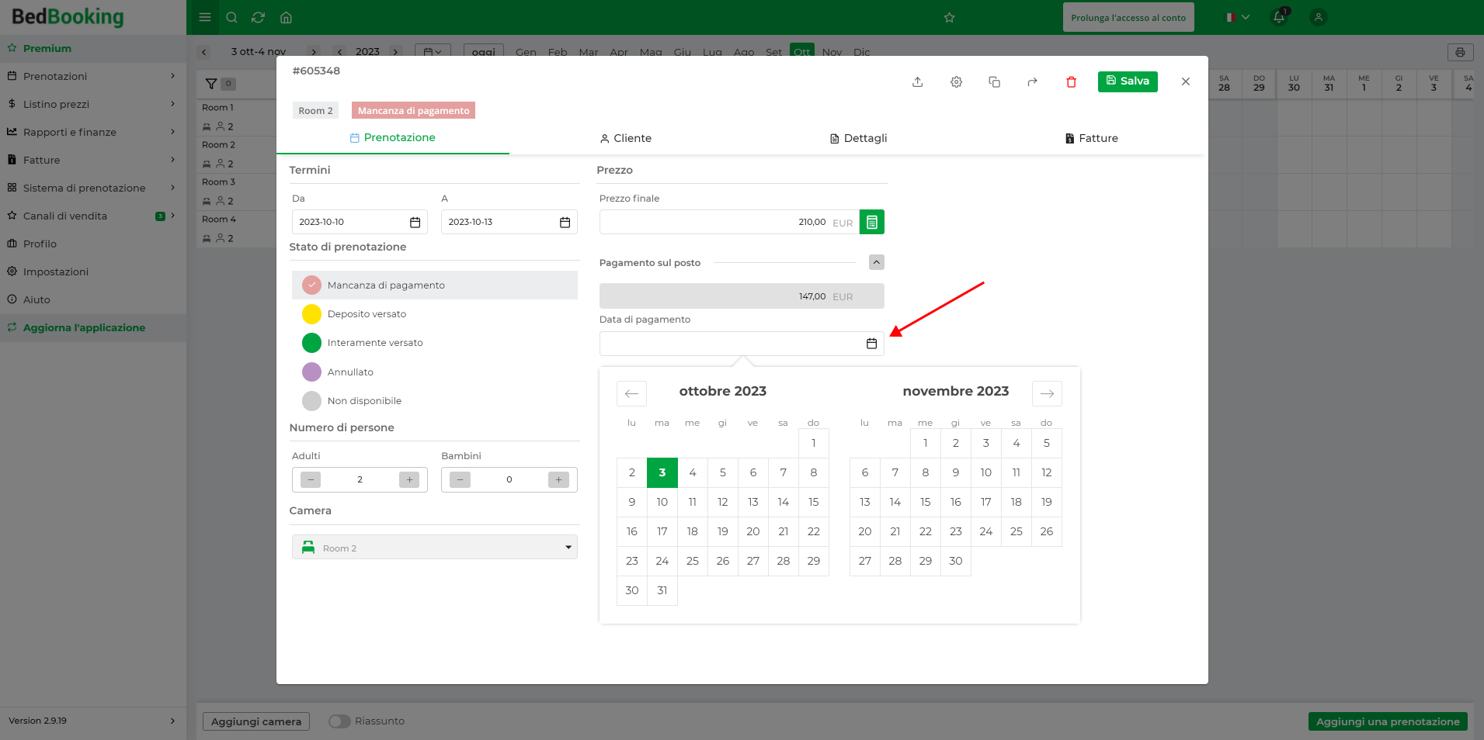Click the star favorite icon in top bar
Screen dimensions: 1484x740
coord(949,17)
